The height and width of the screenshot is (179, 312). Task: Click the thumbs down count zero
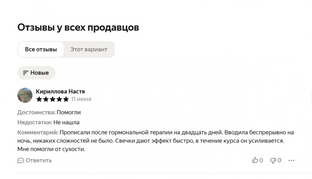coord(279,160)
